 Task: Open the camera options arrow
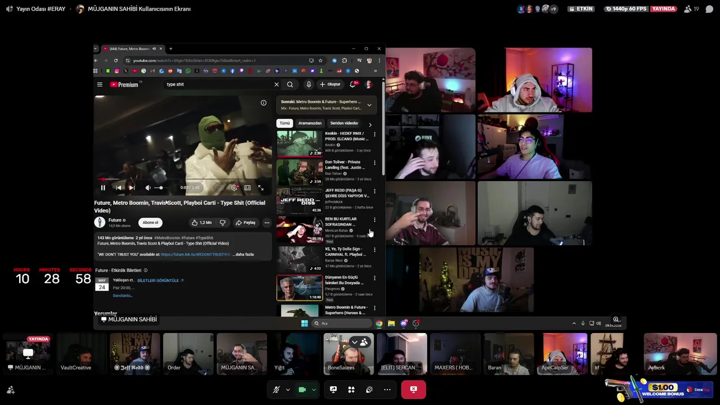point(313,389)
